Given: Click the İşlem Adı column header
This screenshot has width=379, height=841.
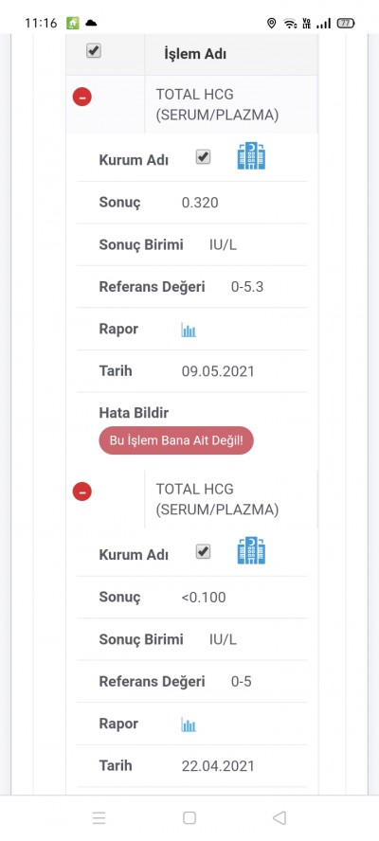Looking at the screenshot, I should pos(195,54).
